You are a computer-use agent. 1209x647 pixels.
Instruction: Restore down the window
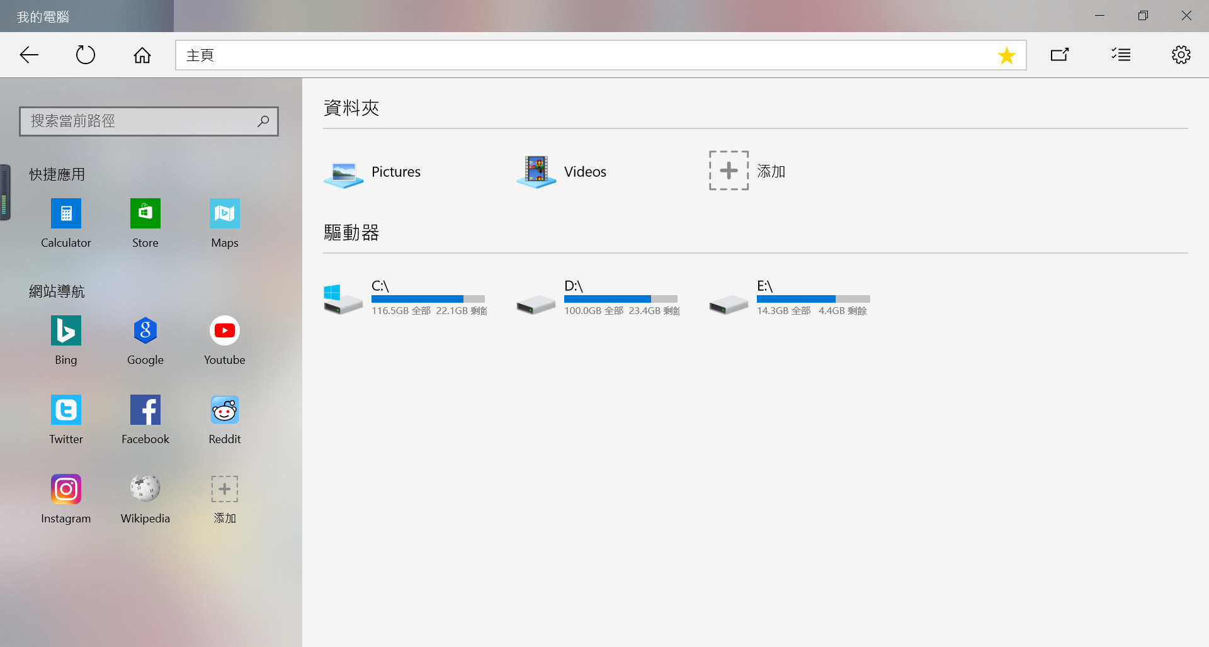(x=1143, y=16)
